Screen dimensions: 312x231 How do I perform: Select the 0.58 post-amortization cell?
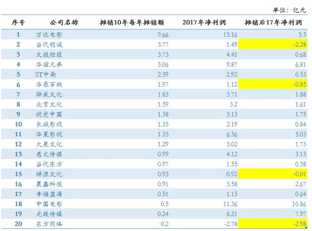(x=301, y=164)
